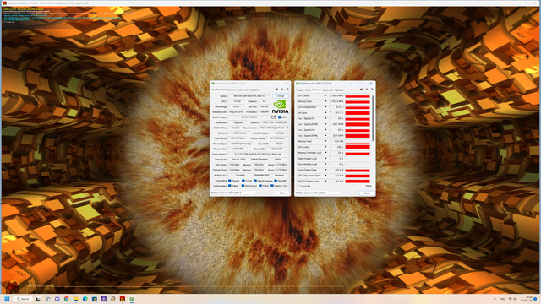Switch to Validation tab in right GPU-Z window

339,90
